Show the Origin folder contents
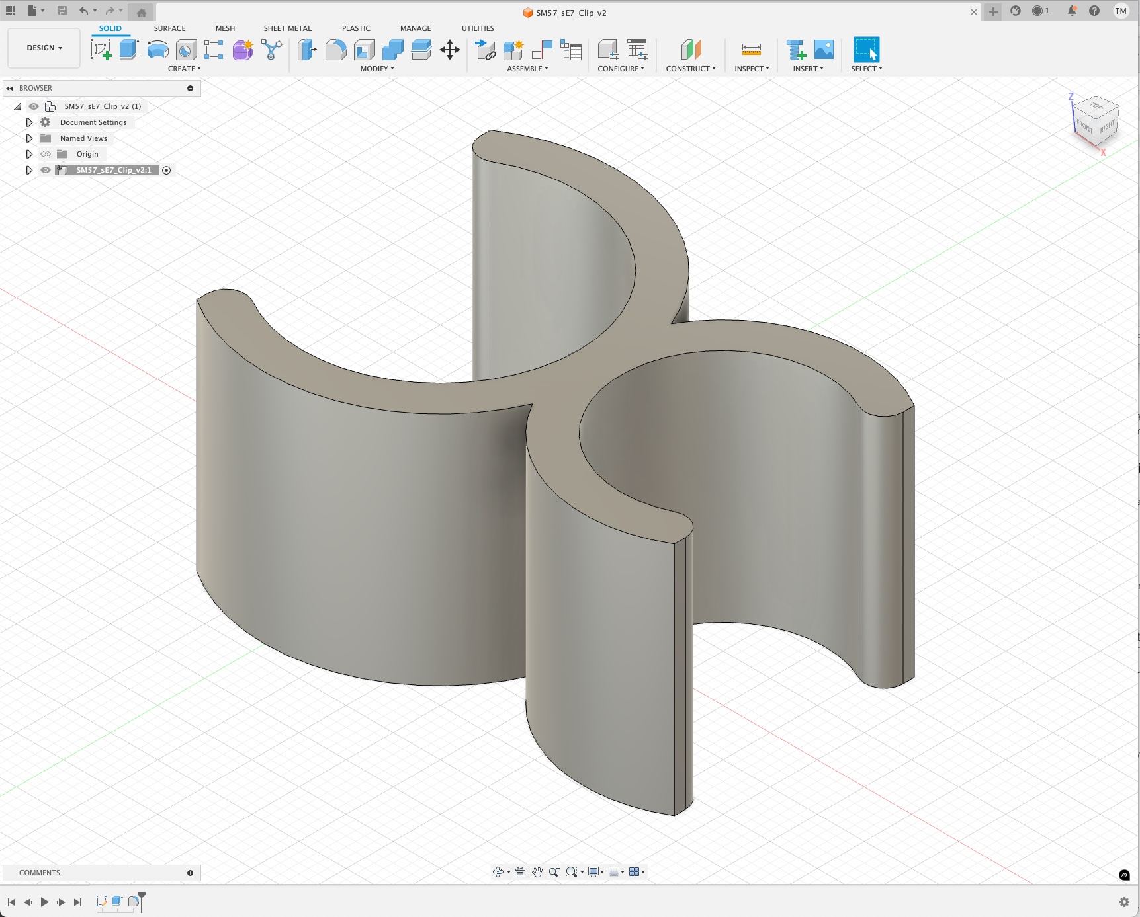This screenshot has height=917, width=1140. pyautogui.click(x=29, y=153)
